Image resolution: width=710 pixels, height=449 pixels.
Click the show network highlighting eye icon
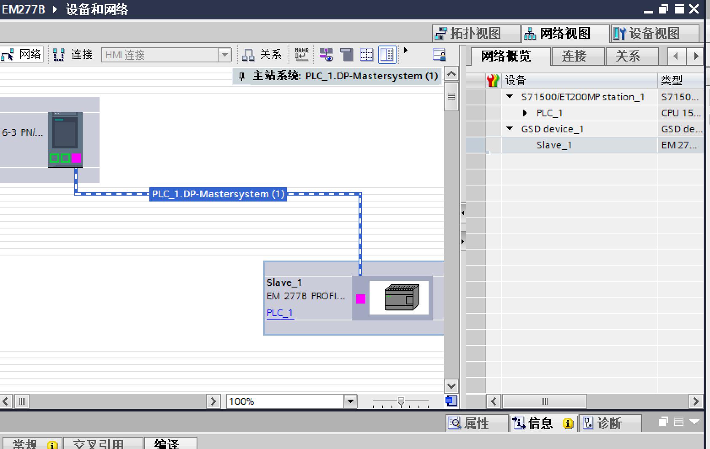coord(326,54)
